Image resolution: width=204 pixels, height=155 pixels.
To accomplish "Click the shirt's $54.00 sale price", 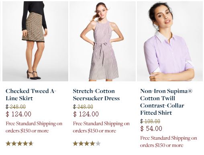I will pos(151,128).
